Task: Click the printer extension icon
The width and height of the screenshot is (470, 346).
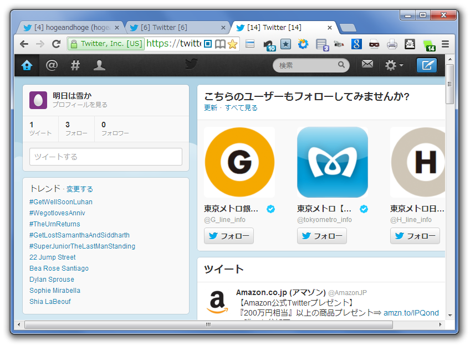Action: click(x=392, y=44)
